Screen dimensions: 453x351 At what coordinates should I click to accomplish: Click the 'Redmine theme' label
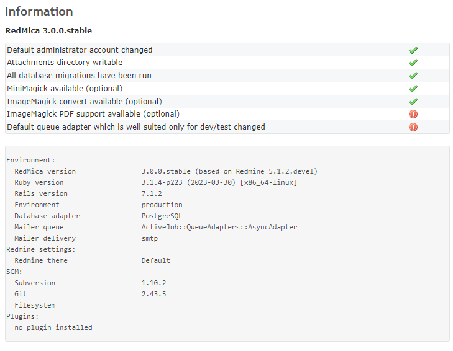click(41, 260)
